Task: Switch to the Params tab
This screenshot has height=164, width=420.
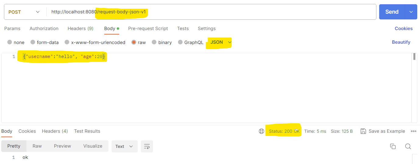Action: tap(12, 29)
